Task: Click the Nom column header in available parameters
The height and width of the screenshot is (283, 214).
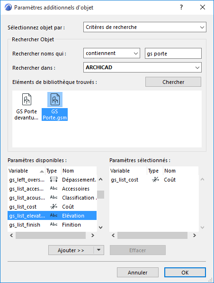Action: [79, 171]
